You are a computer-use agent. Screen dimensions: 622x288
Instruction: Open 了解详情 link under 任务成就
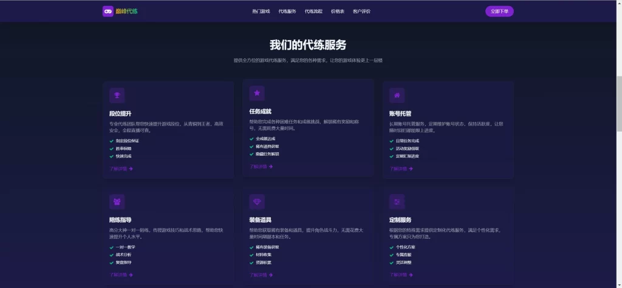(261, 166)
